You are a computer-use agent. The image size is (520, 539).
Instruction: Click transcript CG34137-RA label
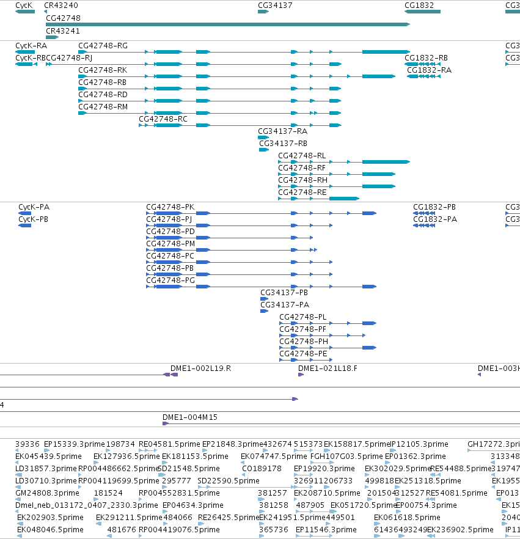click(x=283, y=131)
